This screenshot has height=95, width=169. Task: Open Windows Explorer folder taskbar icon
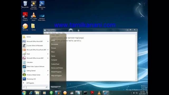[x=37, y=93]
